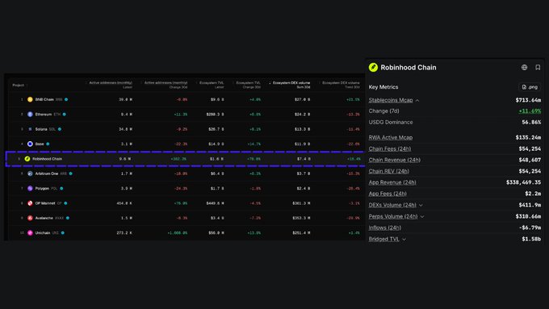The image size is (549, 309).
Task: Sort by the Project column header
Action: tap(19, 85)
